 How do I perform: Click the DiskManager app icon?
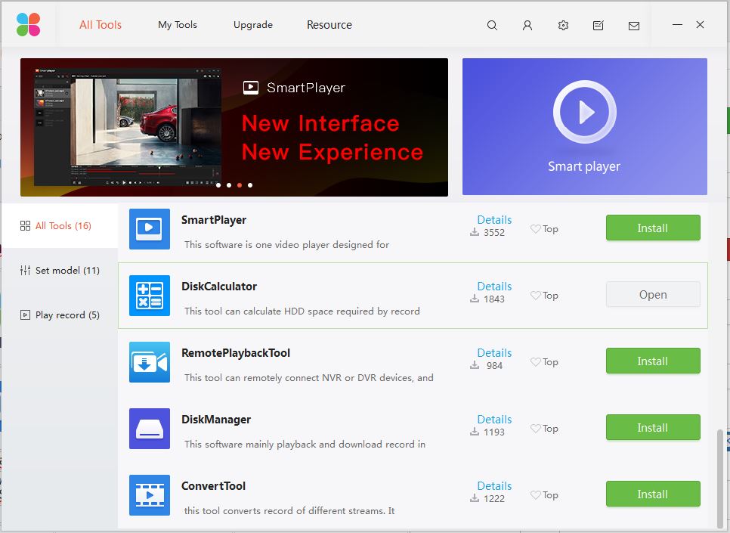pos(150,428)
